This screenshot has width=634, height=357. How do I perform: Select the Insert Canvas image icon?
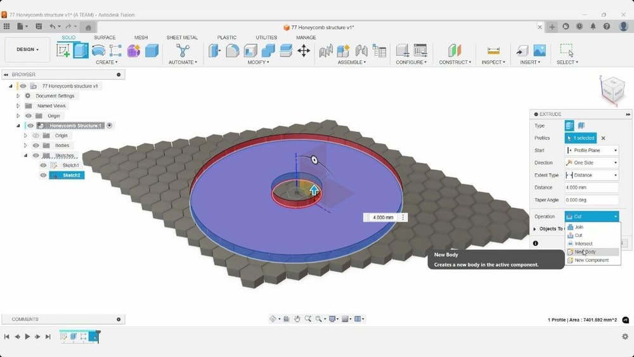pos(540,51)
